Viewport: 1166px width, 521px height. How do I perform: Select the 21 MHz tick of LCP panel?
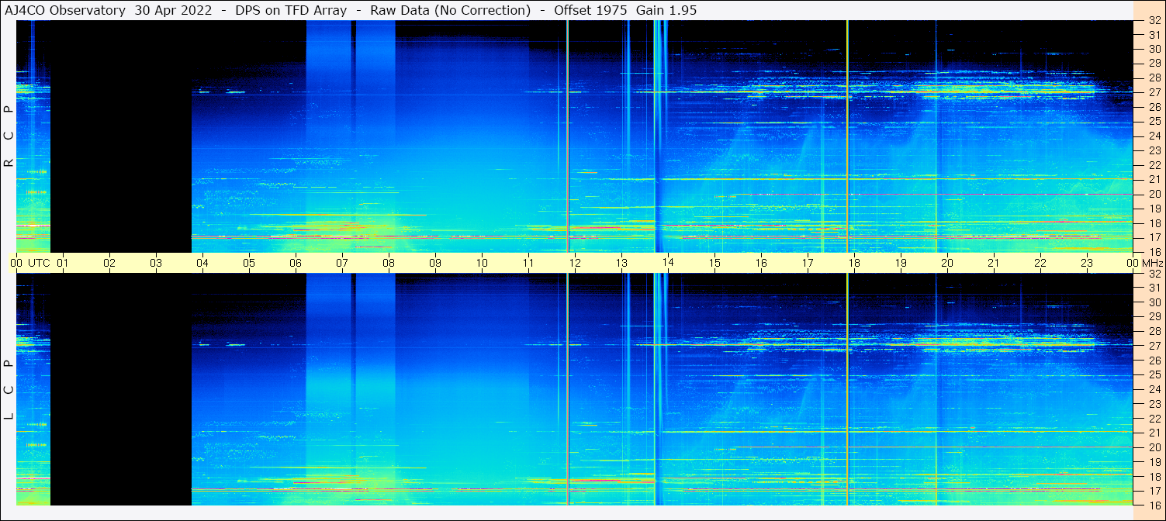1154,433
